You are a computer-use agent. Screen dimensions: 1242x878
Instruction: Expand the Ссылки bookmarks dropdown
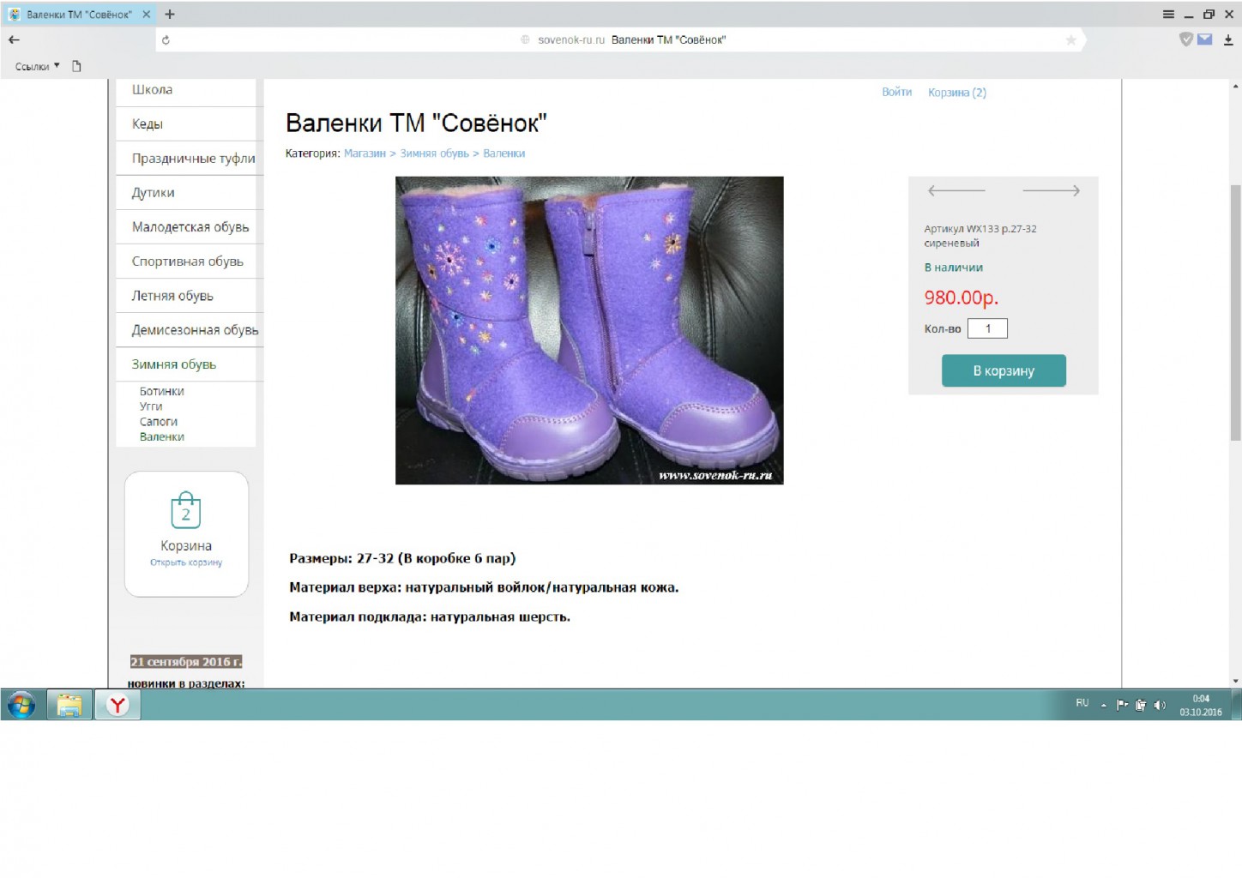[38, 66]
